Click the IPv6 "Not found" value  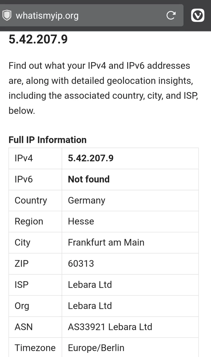pos(89,179)
